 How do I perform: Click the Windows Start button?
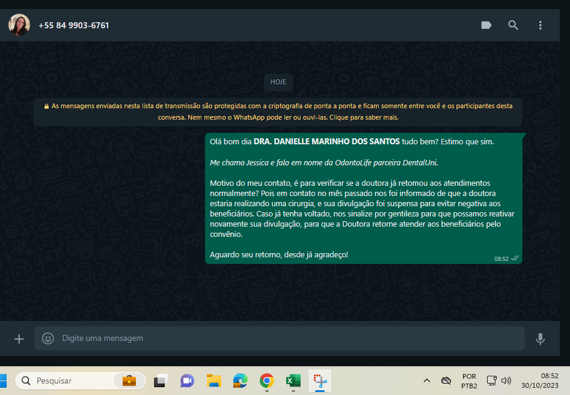[x=3, y=381]
